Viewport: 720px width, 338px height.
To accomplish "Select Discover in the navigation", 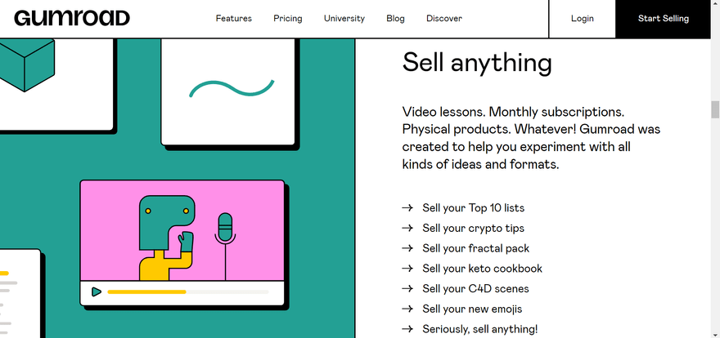I will pyautogui.click(x=444, y=18).
